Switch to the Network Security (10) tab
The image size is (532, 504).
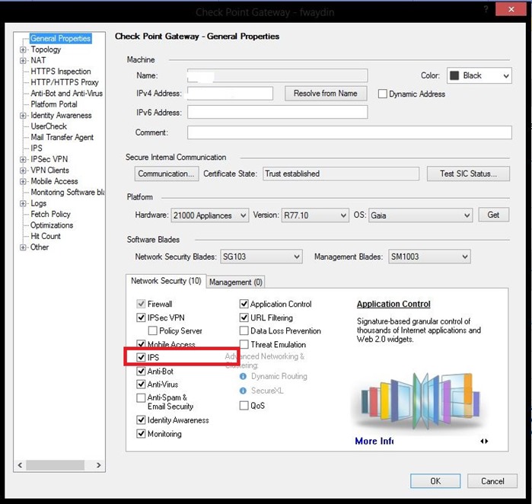[166, 281]
